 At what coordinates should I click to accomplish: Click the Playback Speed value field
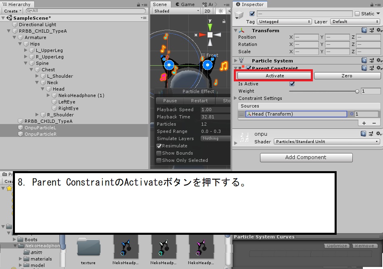(215, 110)
